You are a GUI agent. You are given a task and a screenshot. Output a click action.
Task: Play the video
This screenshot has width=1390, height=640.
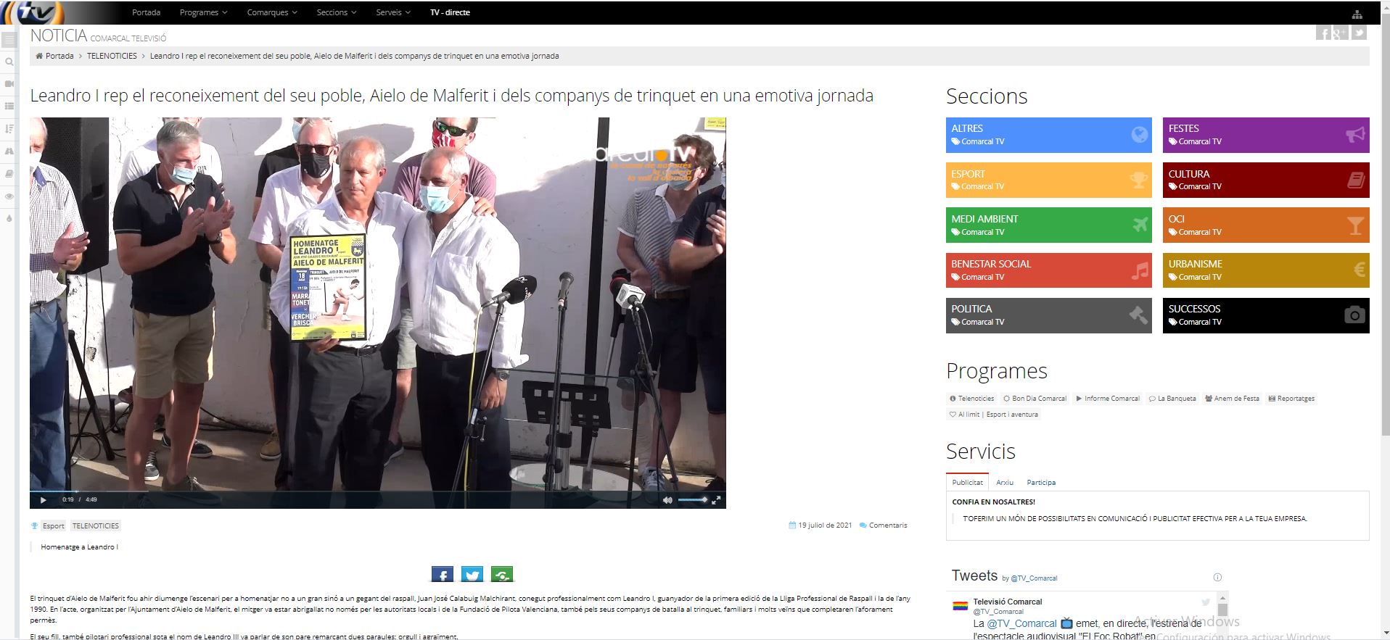[44, 499]
